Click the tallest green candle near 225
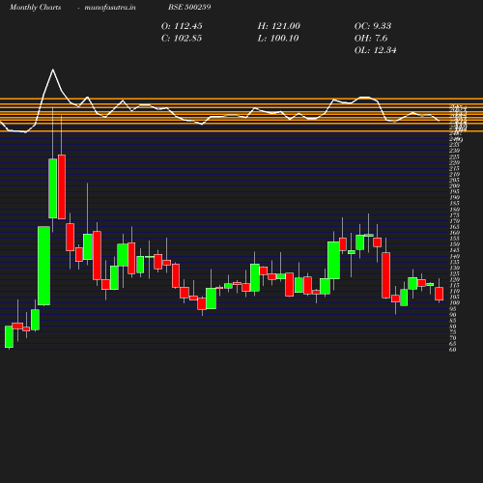This screenshot has height=483, width=483. (53, 188)
